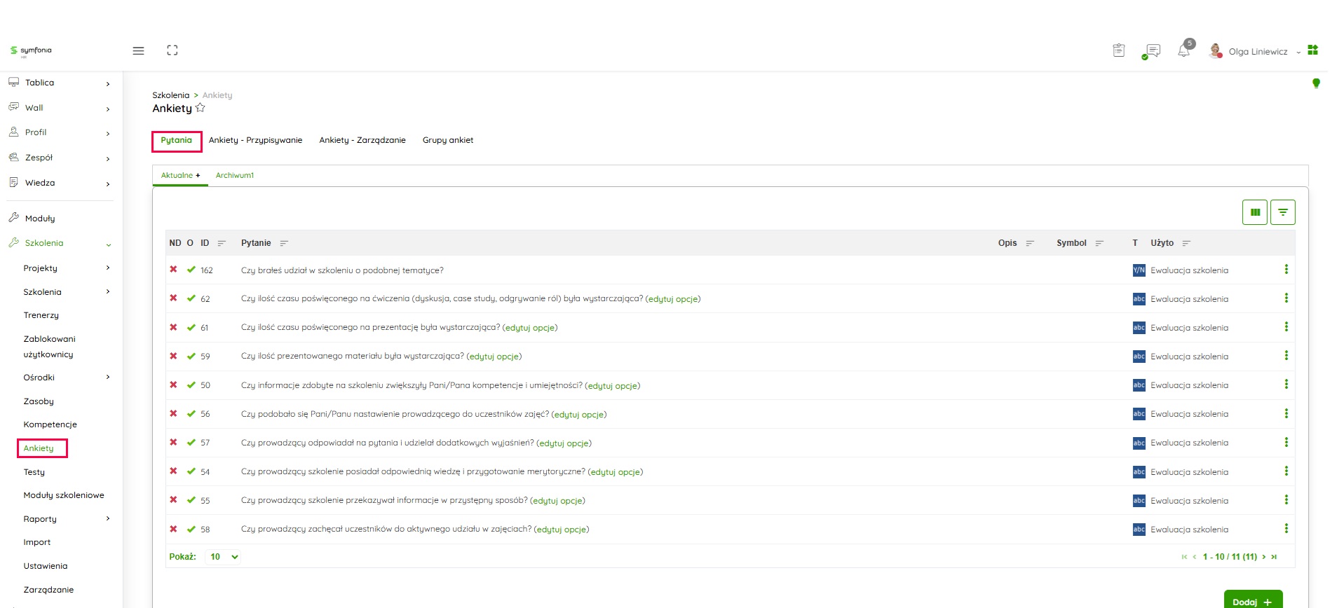
Task: Toggle green checkmark for question 59
Action: [x=191, y=356]
